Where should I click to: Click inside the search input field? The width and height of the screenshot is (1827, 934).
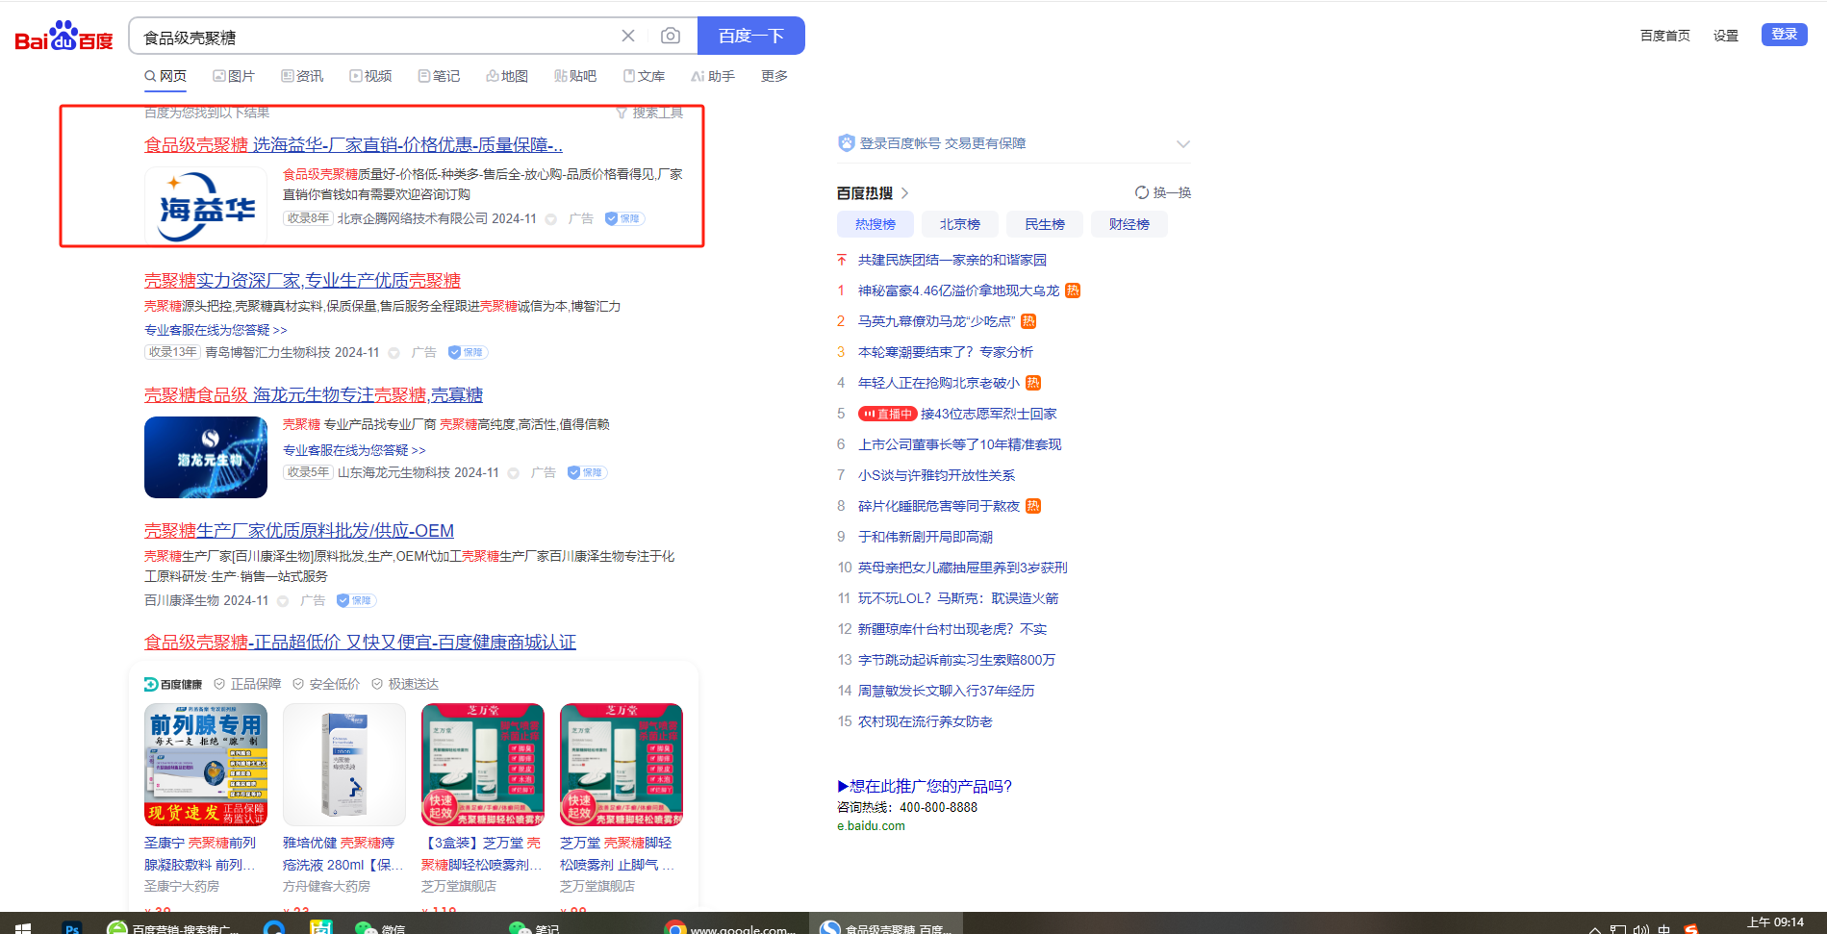click(x=375, y=37)
